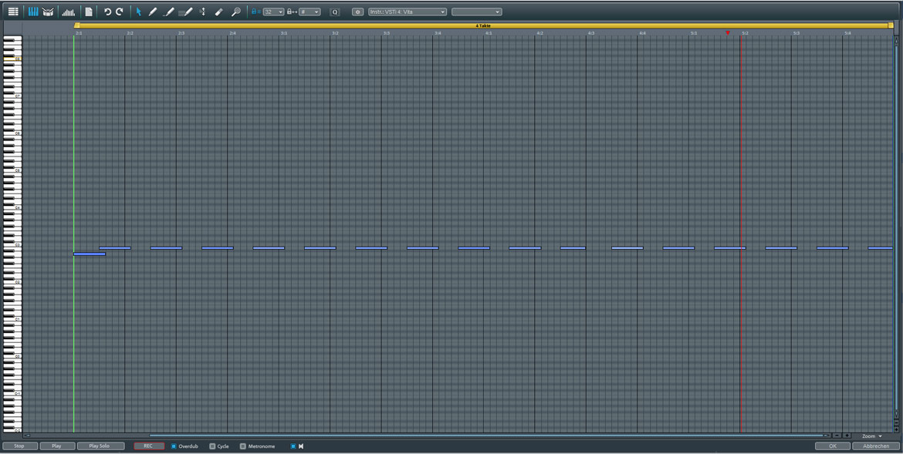Click the horizontal zoom out minus button
Viewport: 903px width, 454px height.
pyautogui.click(x=837, y=436)
